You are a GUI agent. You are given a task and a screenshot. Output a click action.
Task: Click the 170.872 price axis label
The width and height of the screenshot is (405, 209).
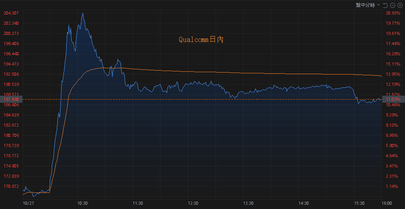(x=11, y=186)
